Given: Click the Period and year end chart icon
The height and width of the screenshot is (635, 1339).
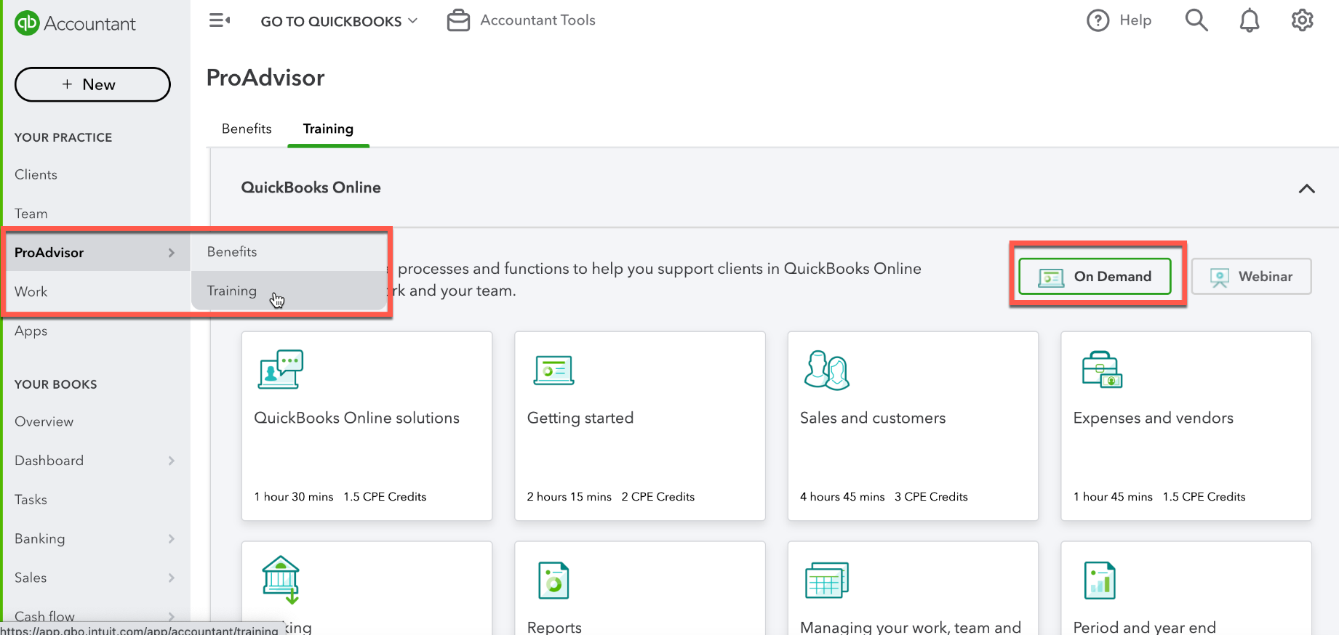Looking at the screenshot, I should 1100,581.
